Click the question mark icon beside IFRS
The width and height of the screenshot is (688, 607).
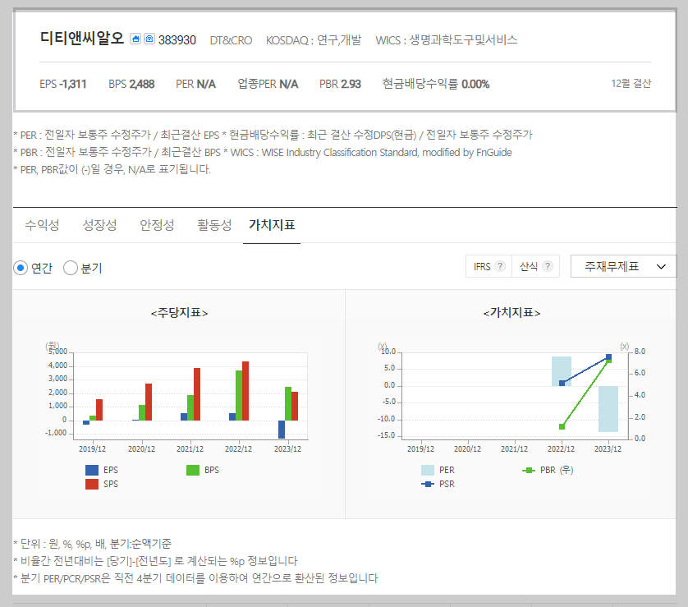(500, 265)
